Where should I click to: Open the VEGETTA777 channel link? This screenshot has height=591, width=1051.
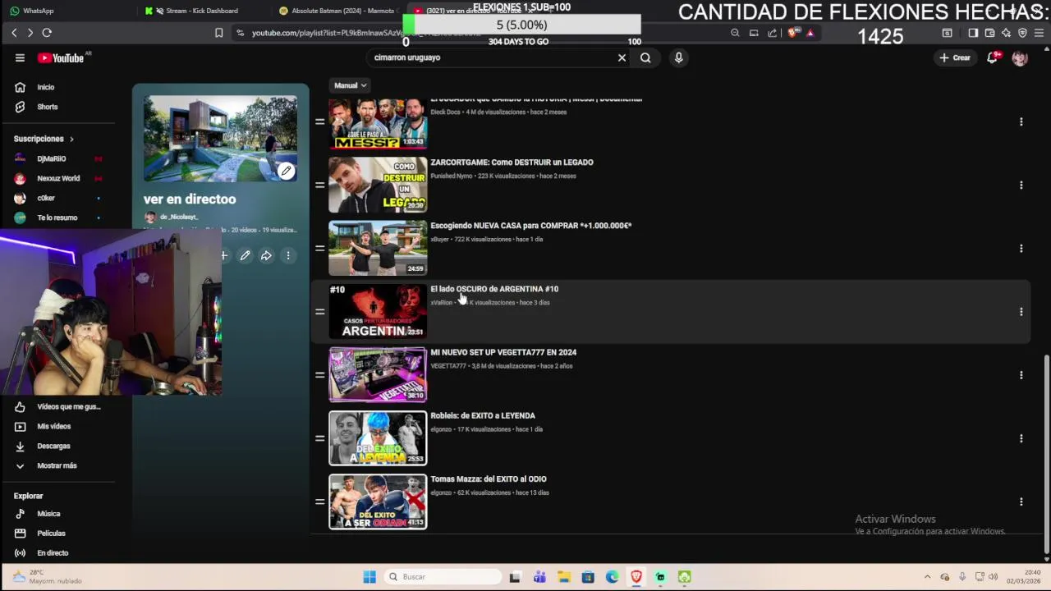tap(448, 366)
